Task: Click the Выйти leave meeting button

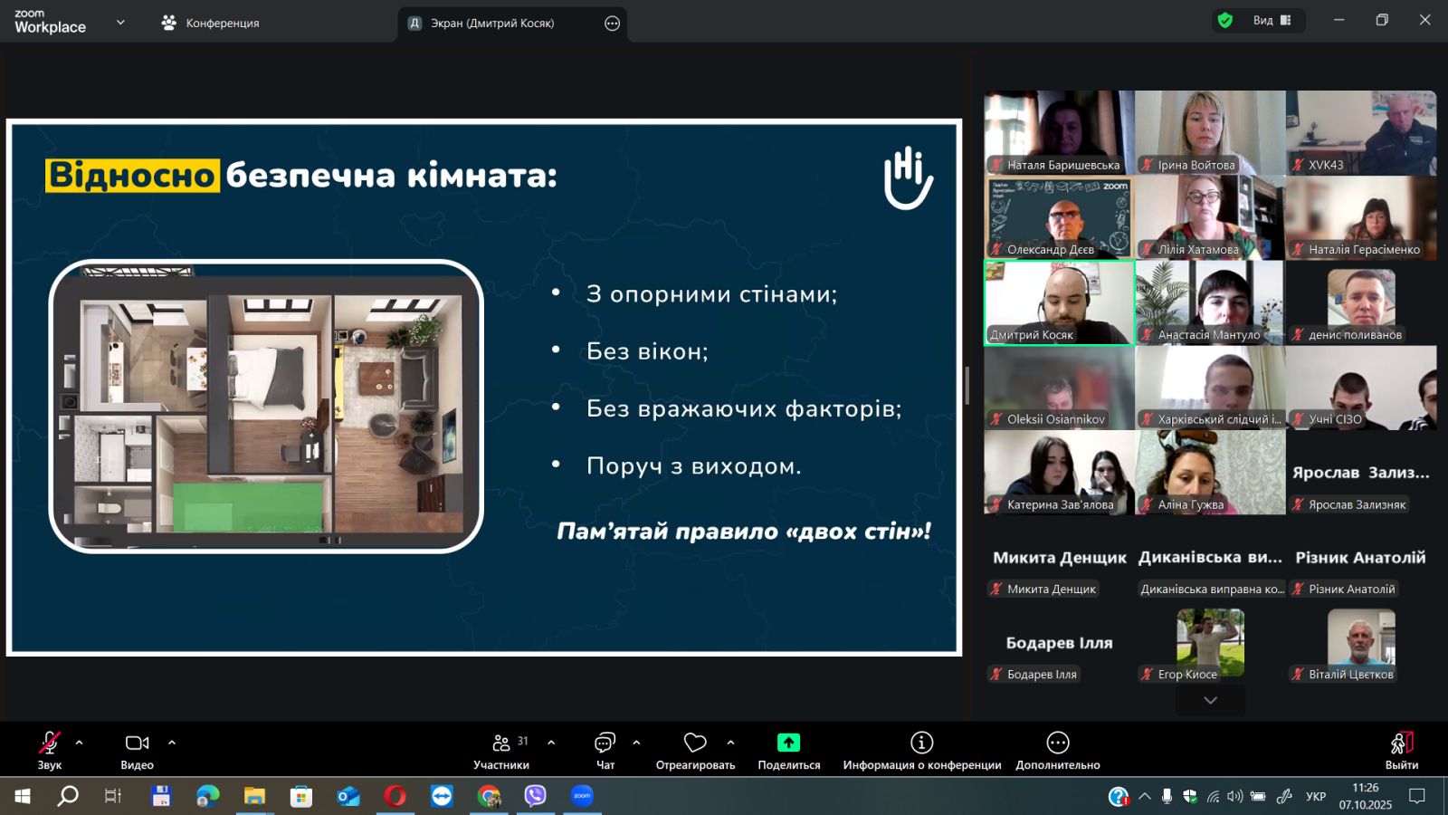Action: click(x=1401, y=750)
